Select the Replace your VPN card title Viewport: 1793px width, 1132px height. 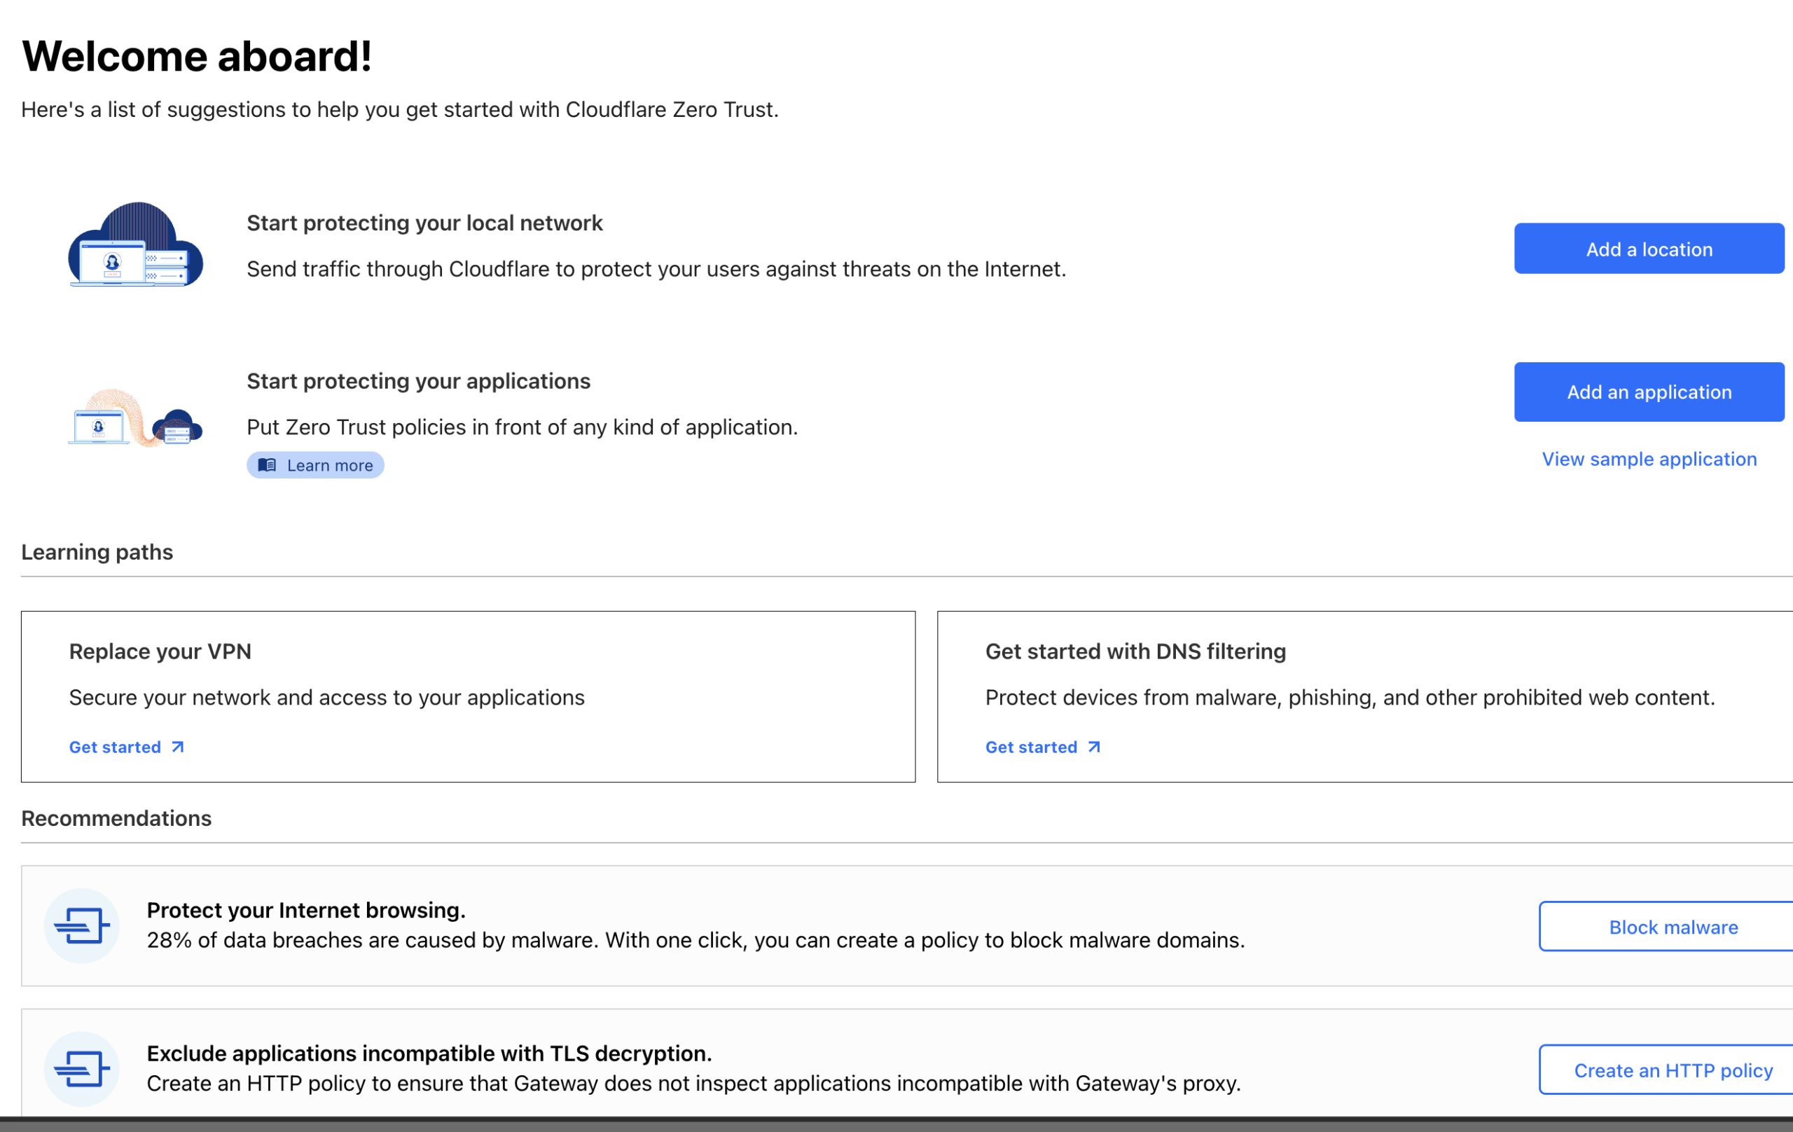[160, 651]
